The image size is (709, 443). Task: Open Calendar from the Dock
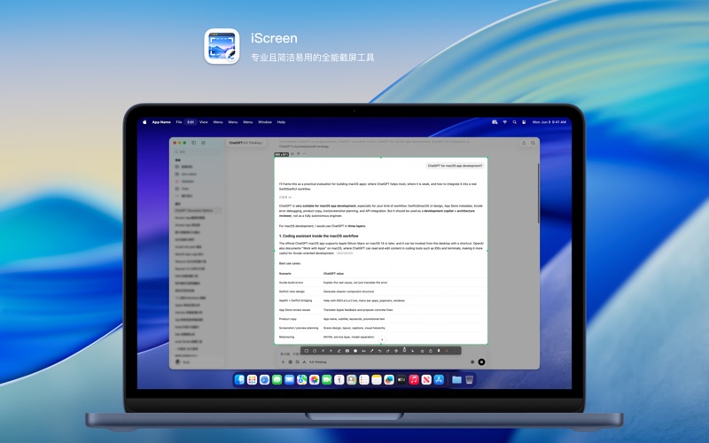339,380
